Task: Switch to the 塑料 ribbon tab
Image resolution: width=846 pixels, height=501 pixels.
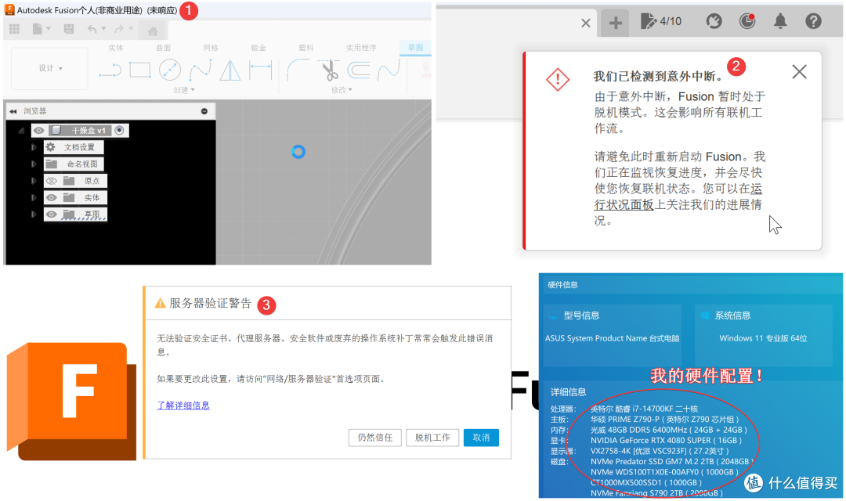Action: pyautogui.click(x=306, y=48)
